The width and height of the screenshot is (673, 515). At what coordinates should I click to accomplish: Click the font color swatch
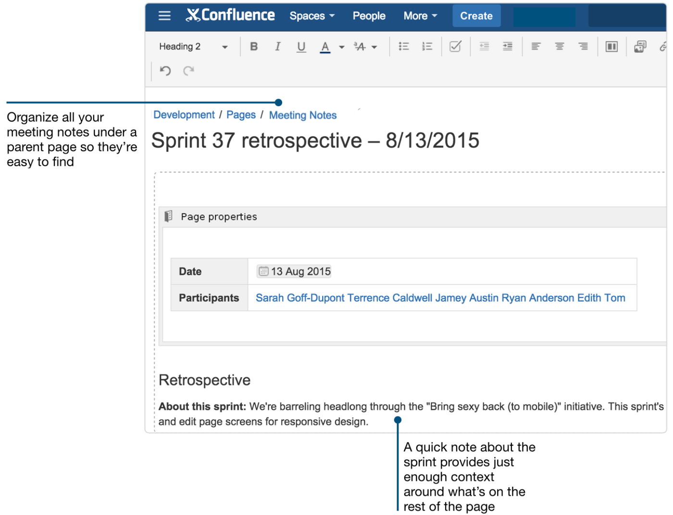pyautogui.click(x=326, y=46)
